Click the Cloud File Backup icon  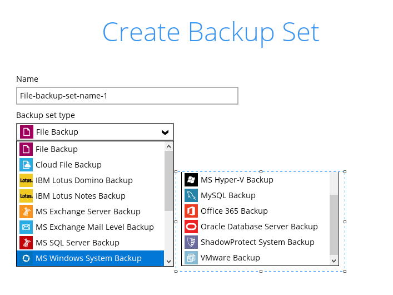(26, 165)
